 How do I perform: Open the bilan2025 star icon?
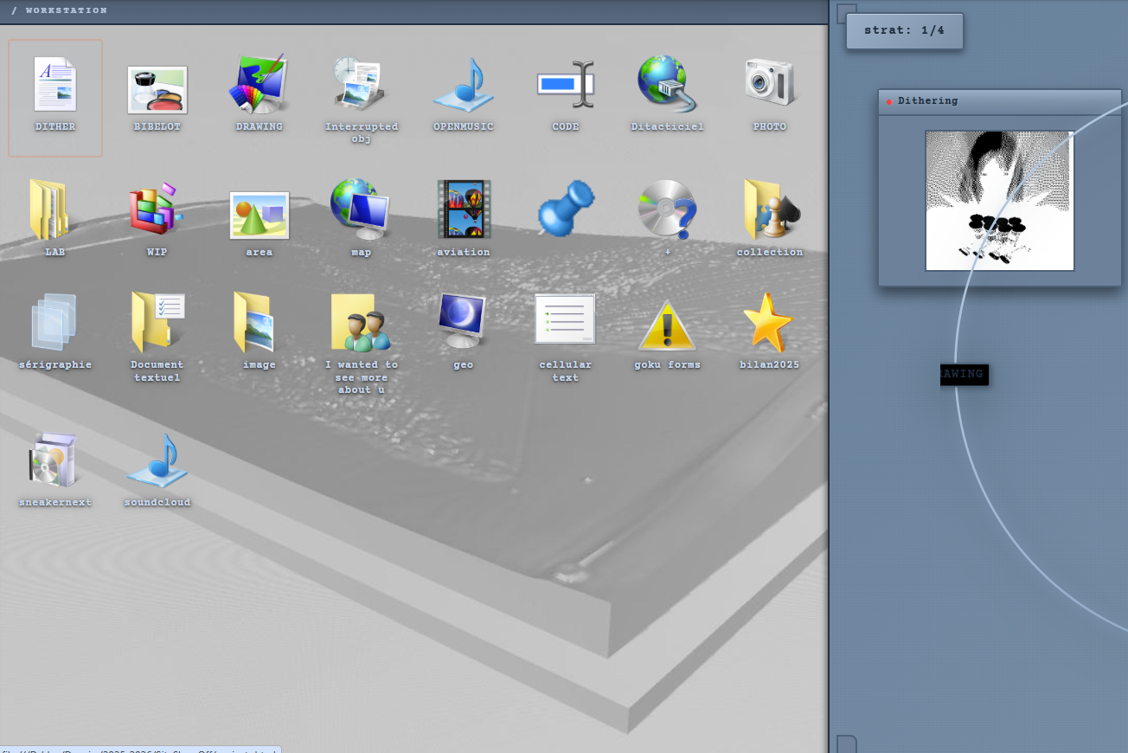click(768, 322)
